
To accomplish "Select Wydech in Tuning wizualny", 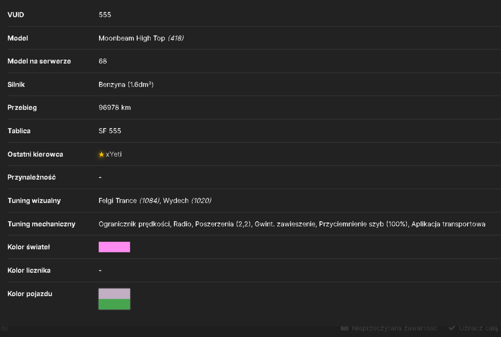I will tap(176, 201).
